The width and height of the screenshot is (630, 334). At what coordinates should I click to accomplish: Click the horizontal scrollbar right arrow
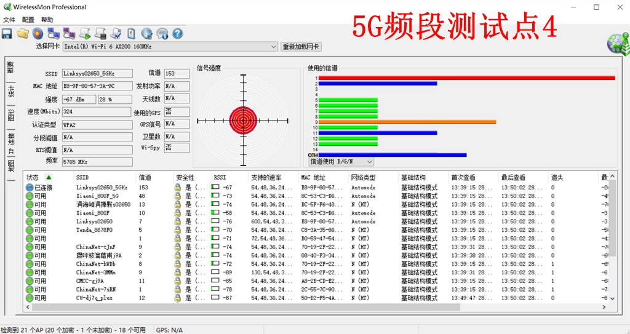604,307
